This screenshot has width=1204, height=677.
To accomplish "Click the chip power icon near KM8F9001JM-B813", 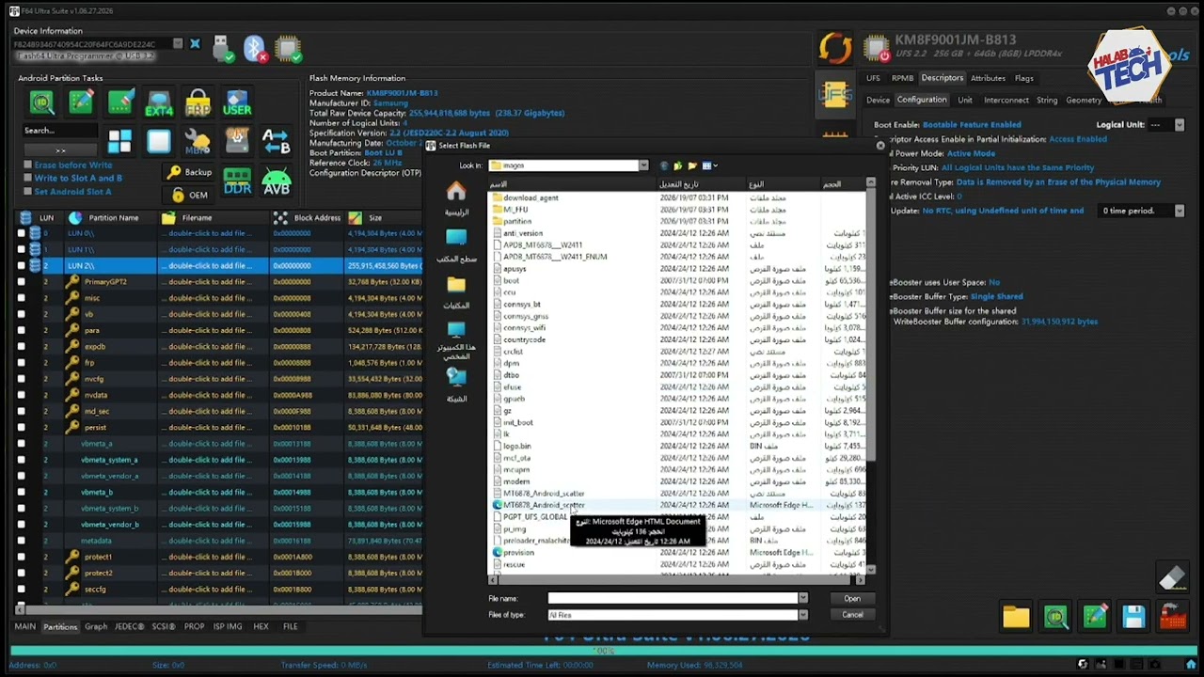I will point(876,48).
